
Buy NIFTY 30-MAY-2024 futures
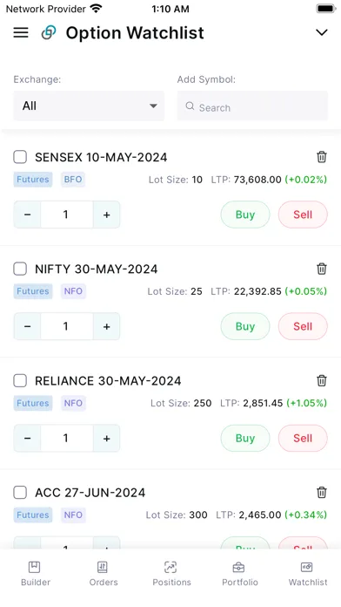coord(245,326)
